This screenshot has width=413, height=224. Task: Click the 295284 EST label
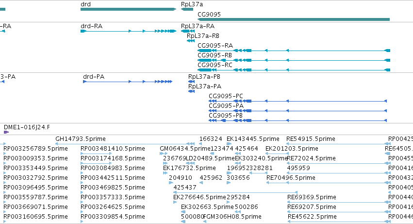[238, 197]
